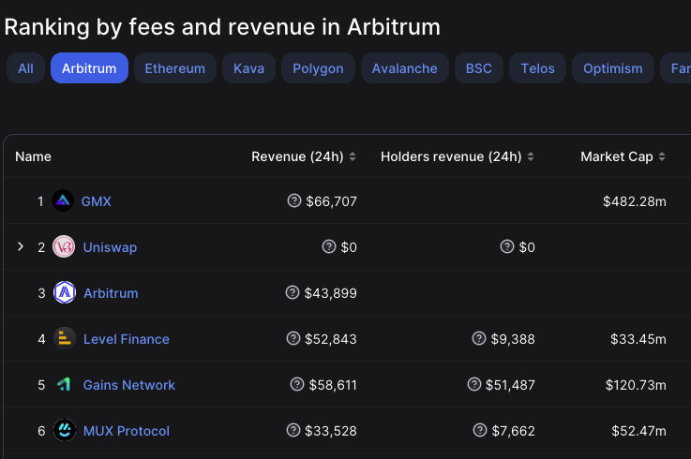This screenshot has width=691, height=459.
Task: Click the Uniswap protocol logo icon
Action: [64, 246]
